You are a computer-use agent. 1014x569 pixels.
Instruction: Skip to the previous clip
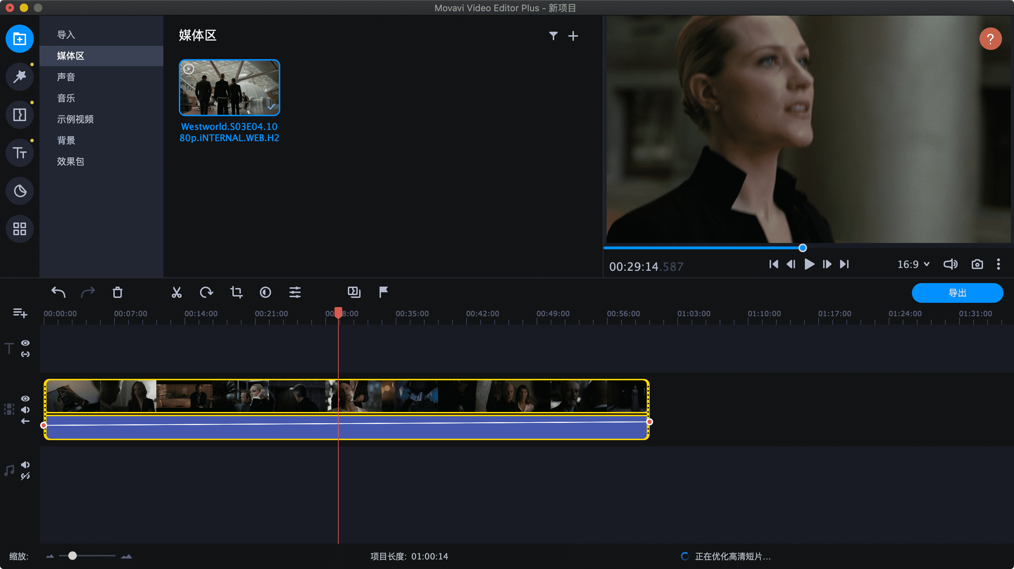point(773,264)
